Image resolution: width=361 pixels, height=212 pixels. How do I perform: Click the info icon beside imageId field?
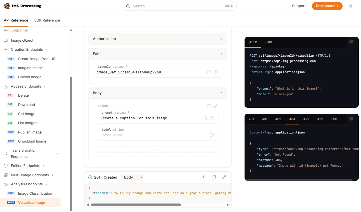tap(216, 72)
